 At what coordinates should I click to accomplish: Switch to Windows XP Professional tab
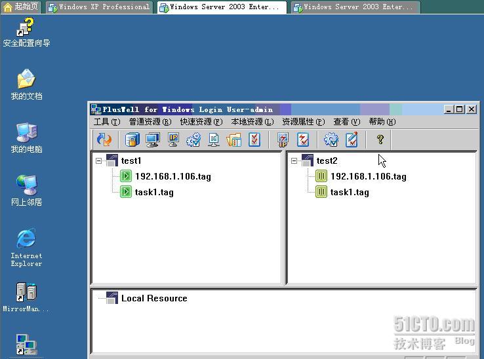tap(100, 7)
